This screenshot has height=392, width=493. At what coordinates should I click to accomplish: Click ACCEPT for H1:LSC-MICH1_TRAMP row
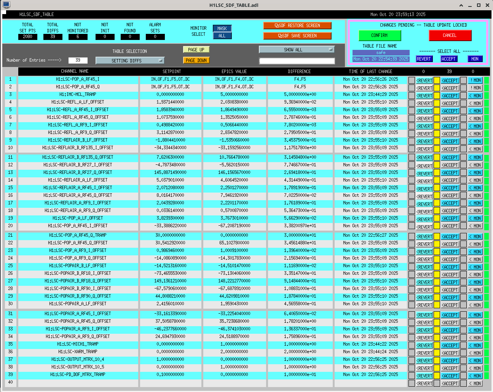click(450, 346)
